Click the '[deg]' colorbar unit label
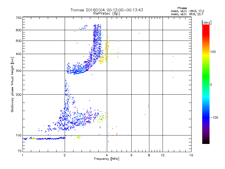This screenshot has width=225, height=169. 206,23
